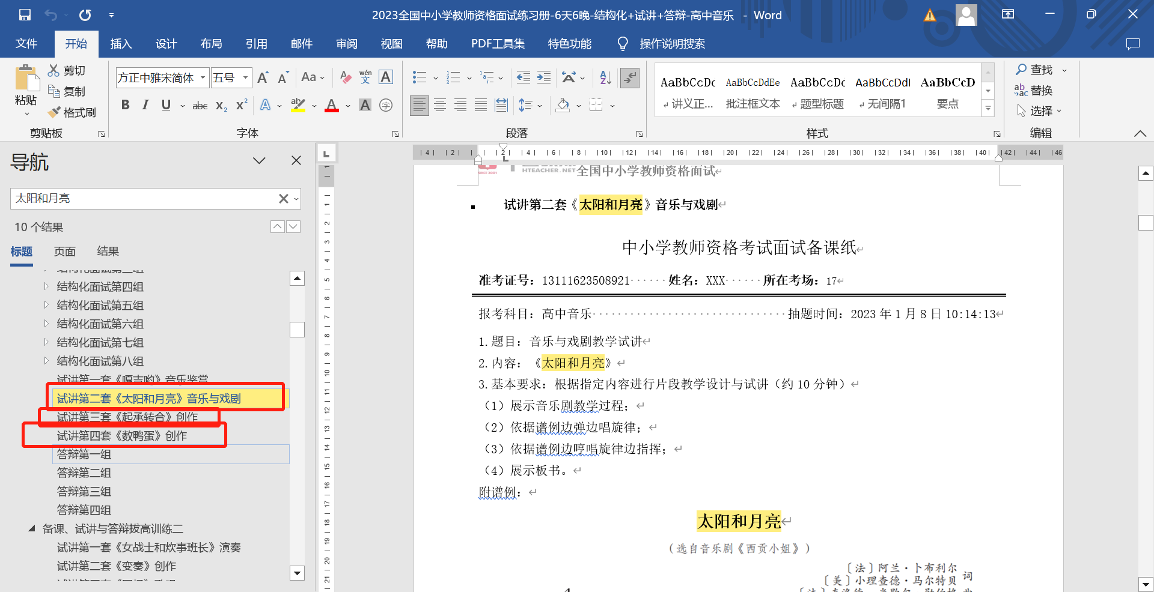This screenshot has width=1154, height=592.
Task: Click the navigation search box
Action: (144, 199)
